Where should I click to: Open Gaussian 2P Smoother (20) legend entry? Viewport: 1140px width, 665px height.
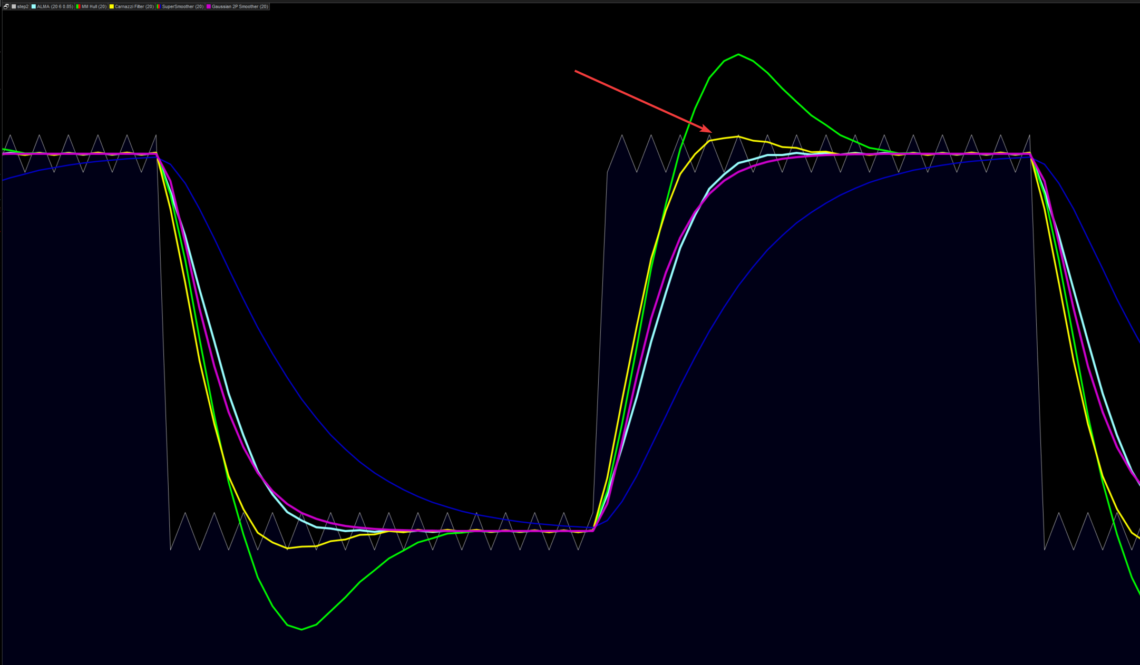(240, 6)
